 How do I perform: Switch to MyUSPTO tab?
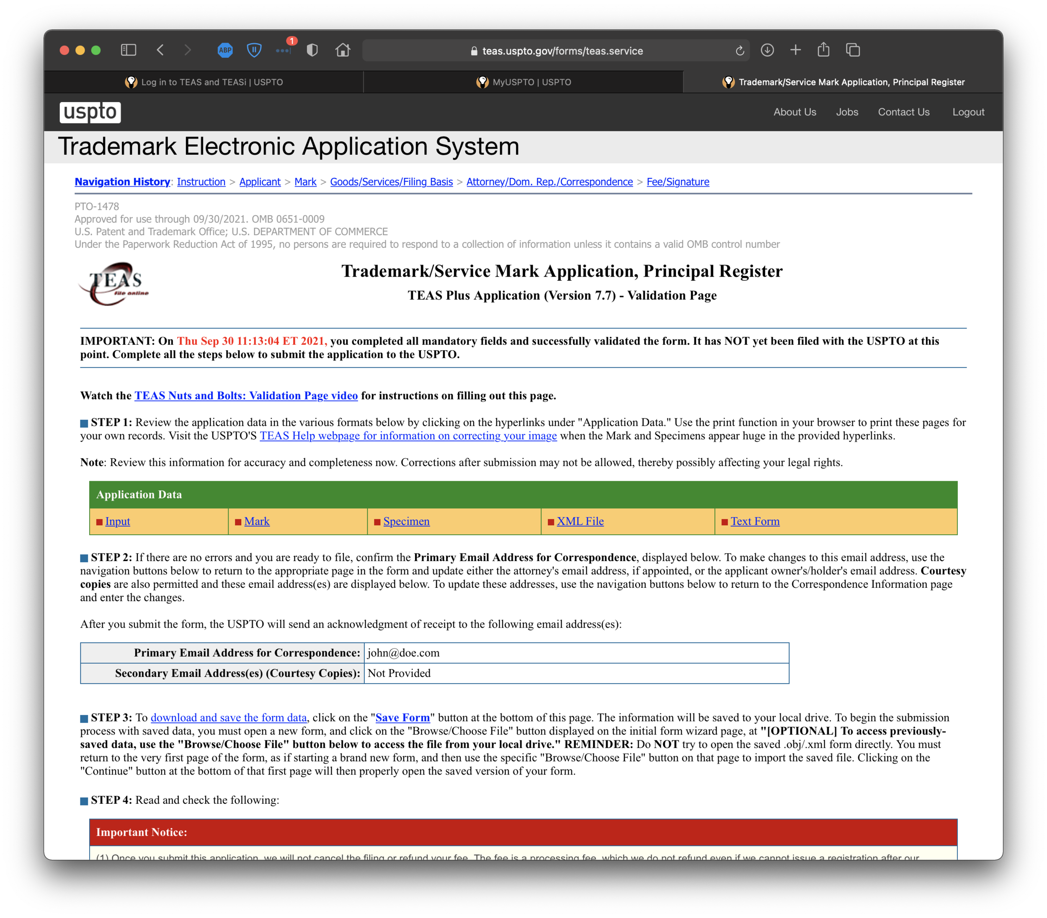523,82
